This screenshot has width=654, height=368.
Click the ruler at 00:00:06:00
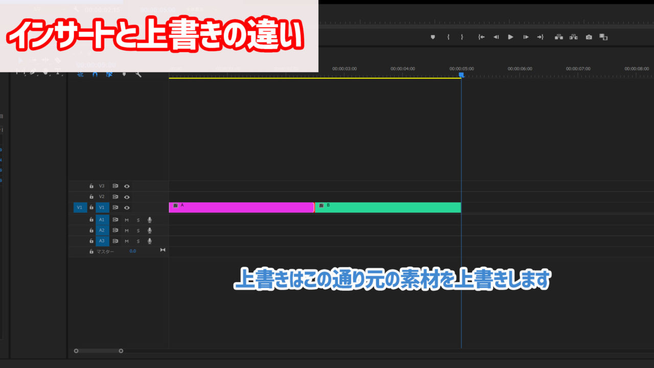pyautogui.click(x=520, y=68)
